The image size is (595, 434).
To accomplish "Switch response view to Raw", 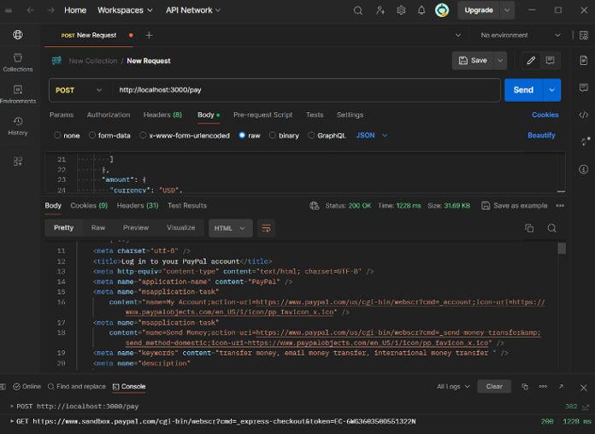I will tap(98, 228).
